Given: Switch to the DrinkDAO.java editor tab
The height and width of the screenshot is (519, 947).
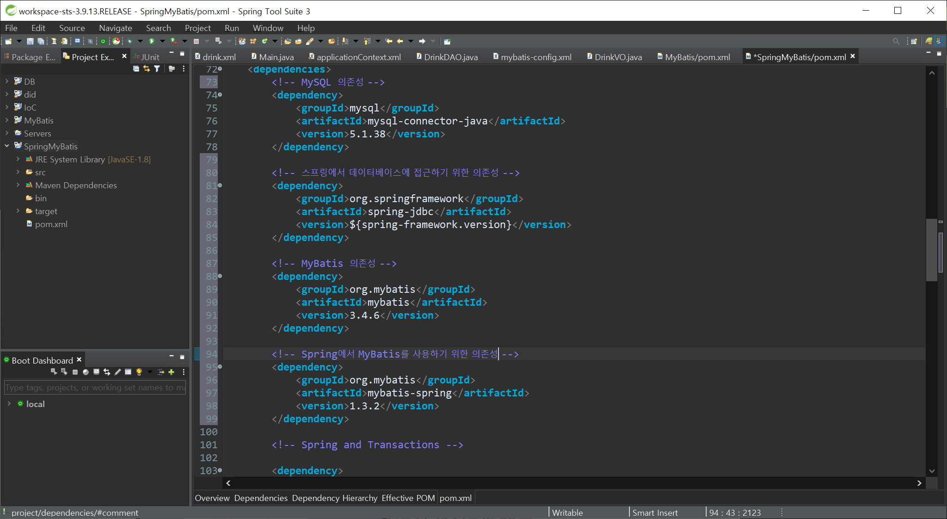Looking at the screenshot, I should (447, 57).
